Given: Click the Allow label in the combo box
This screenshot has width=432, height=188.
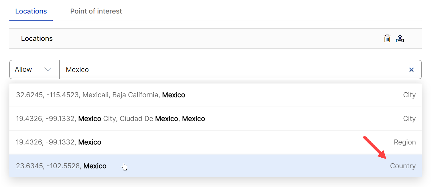Looking at the screenshot, I should (x=23, y=69).
